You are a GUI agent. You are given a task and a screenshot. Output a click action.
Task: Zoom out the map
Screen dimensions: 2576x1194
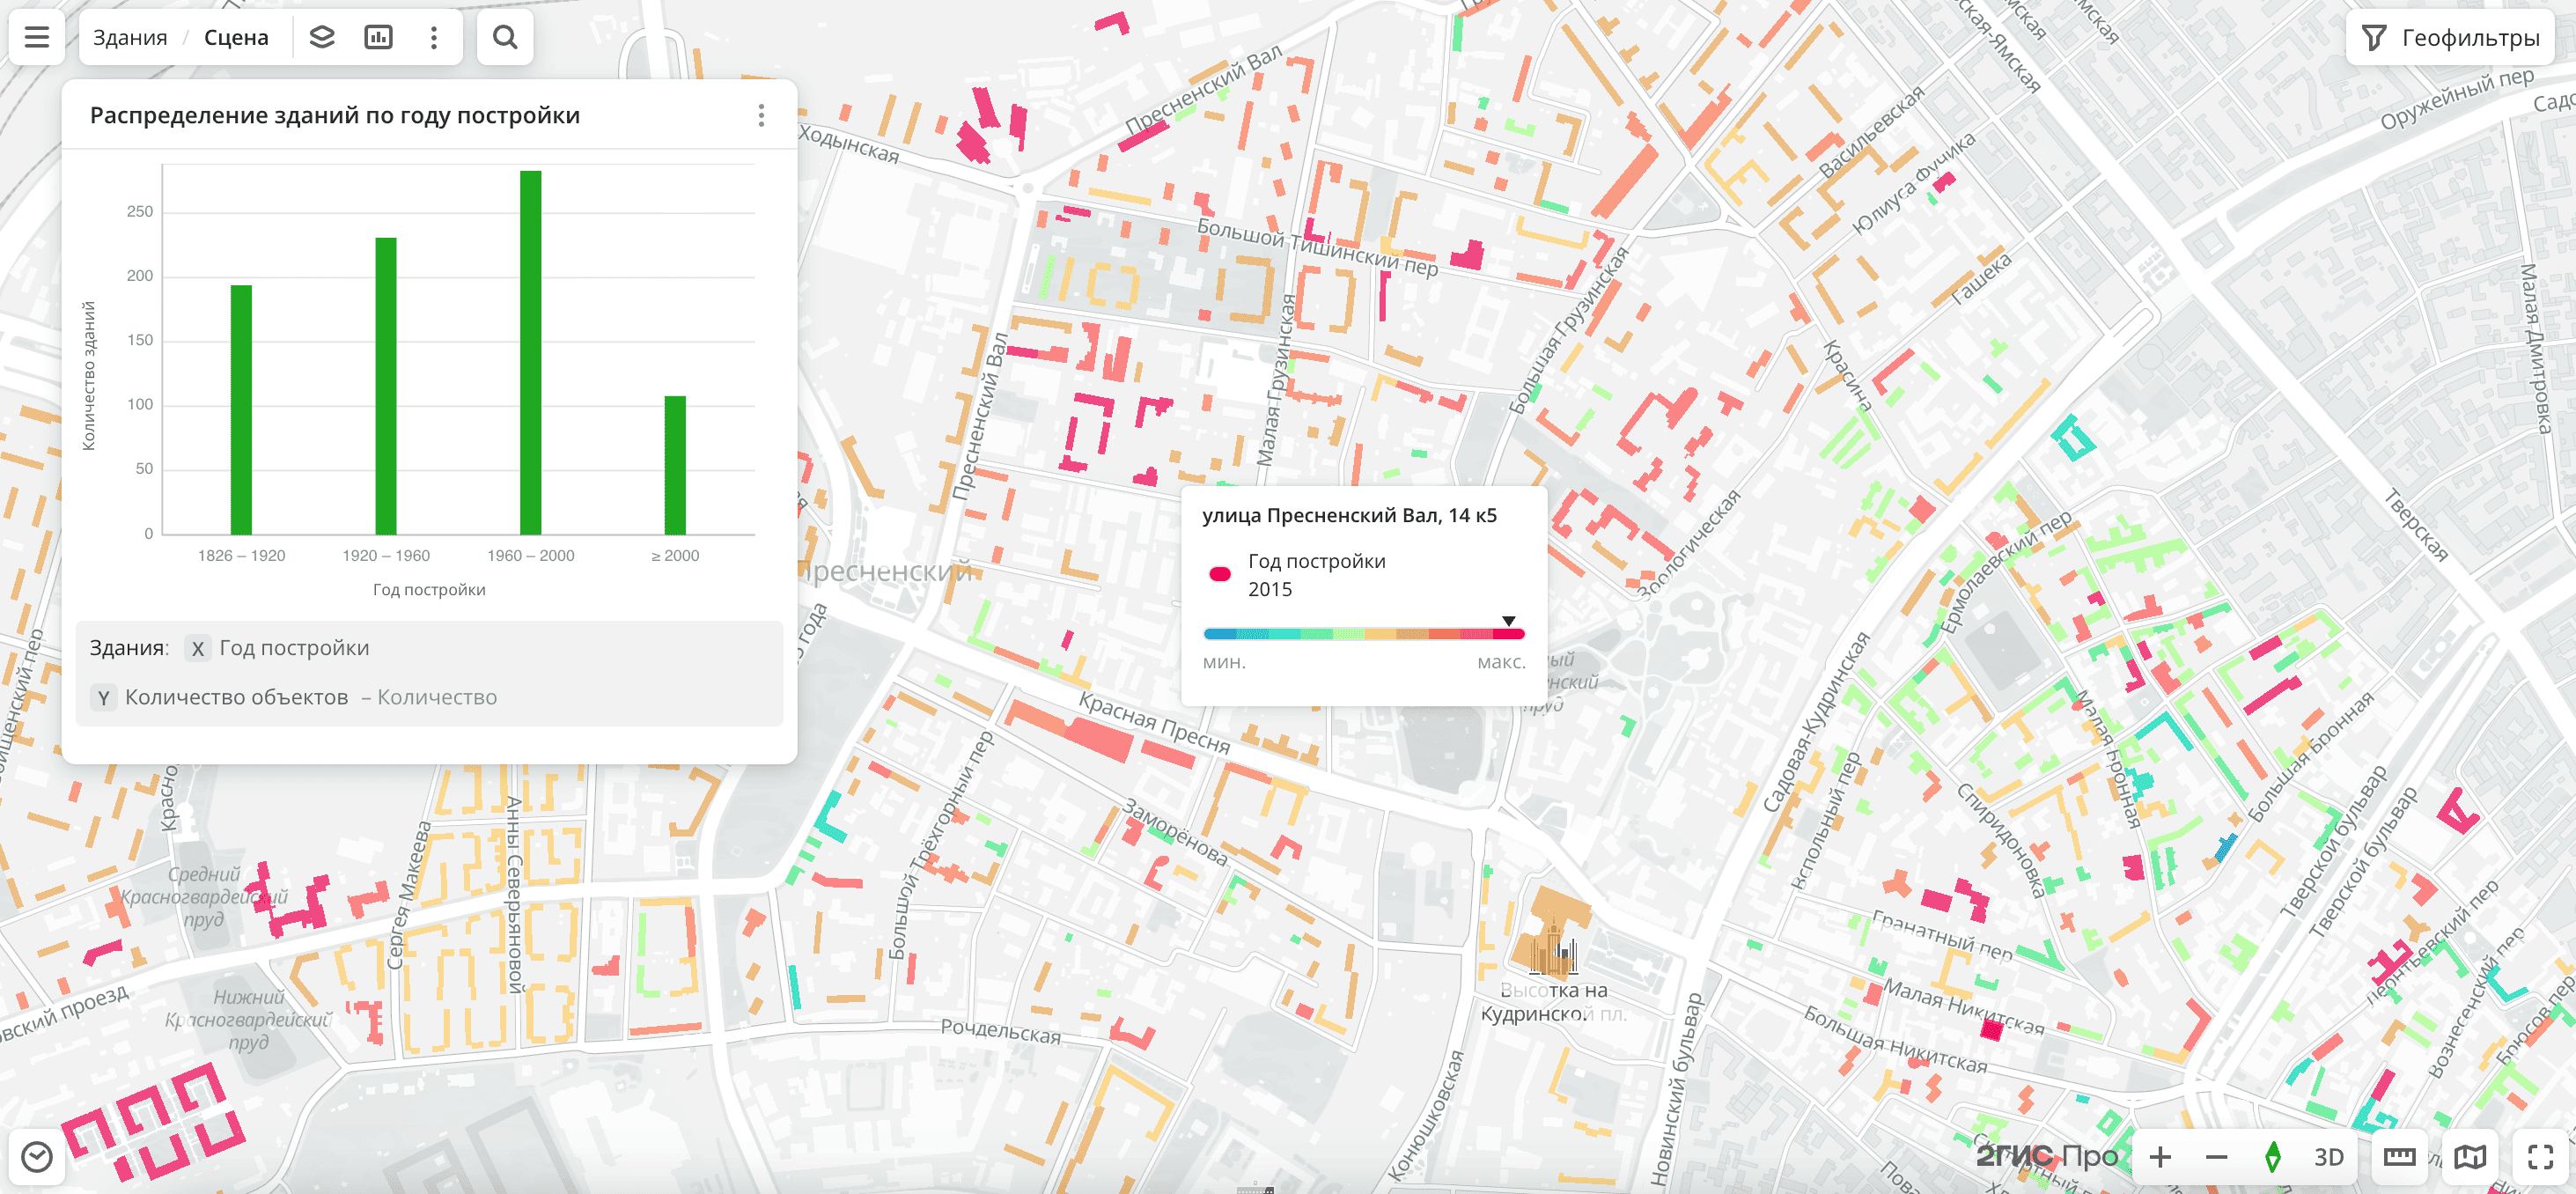[2216, 1157]
